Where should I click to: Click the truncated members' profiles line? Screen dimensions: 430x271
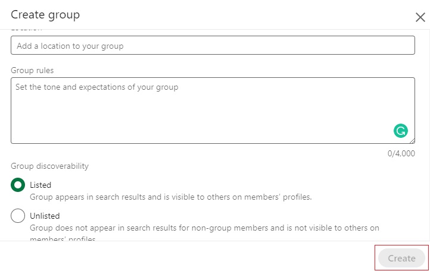[x=63, y=238]
